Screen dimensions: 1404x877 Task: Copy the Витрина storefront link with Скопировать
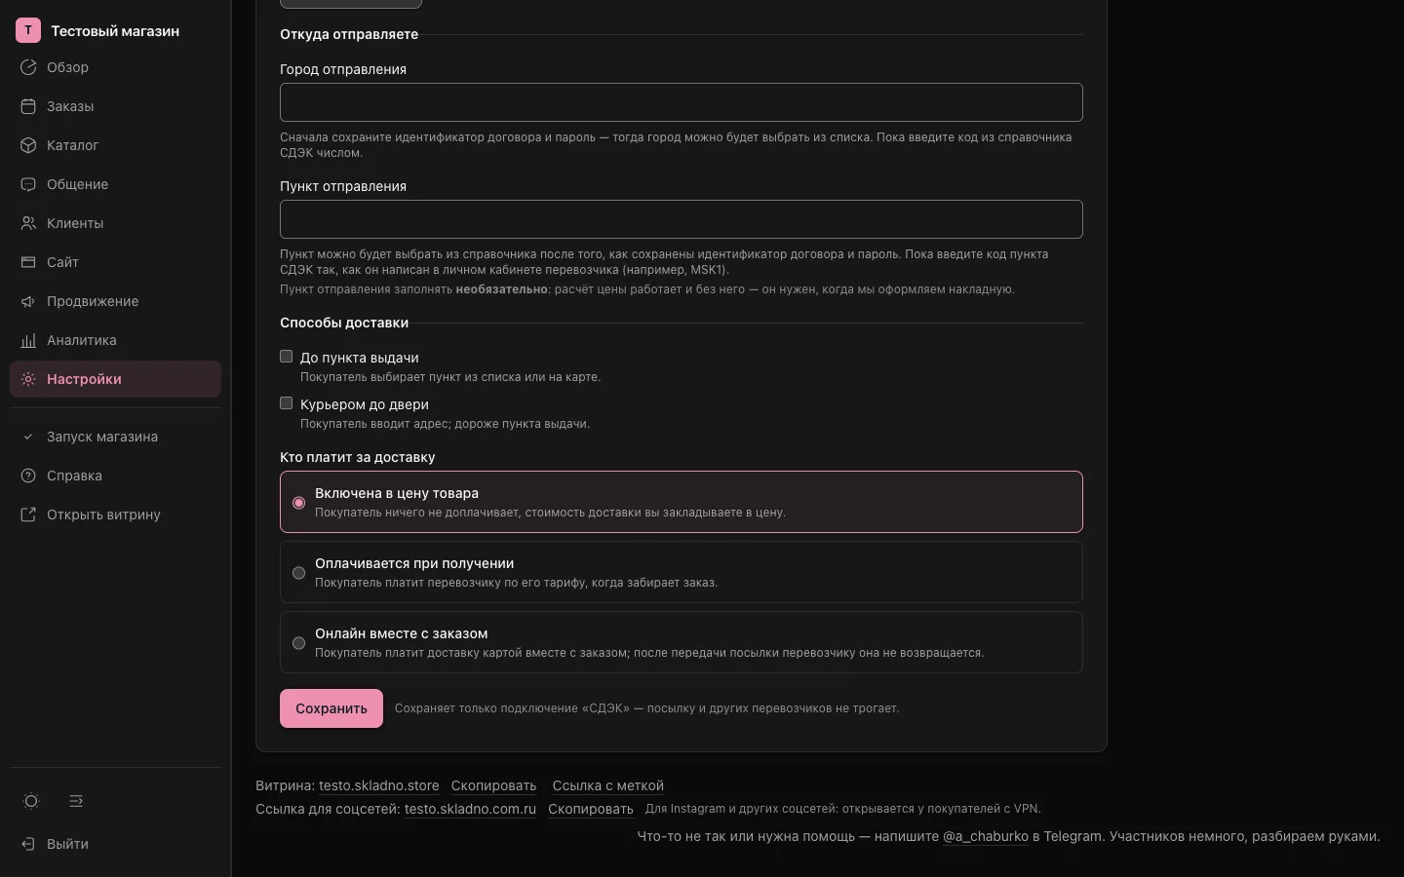pyautogui.click(x=493, y=785)
